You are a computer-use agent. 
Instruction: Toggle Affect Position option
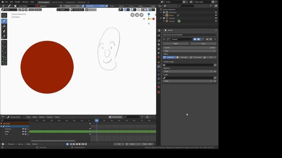pos(169,57)
